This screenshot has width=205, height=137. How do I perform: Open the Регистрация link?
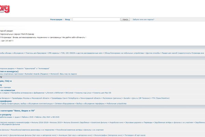[x=56, y=20]
